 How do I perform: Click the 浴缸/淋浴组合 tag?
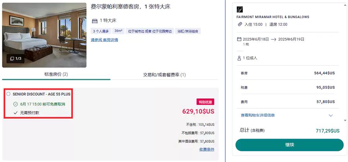(188, 31)
